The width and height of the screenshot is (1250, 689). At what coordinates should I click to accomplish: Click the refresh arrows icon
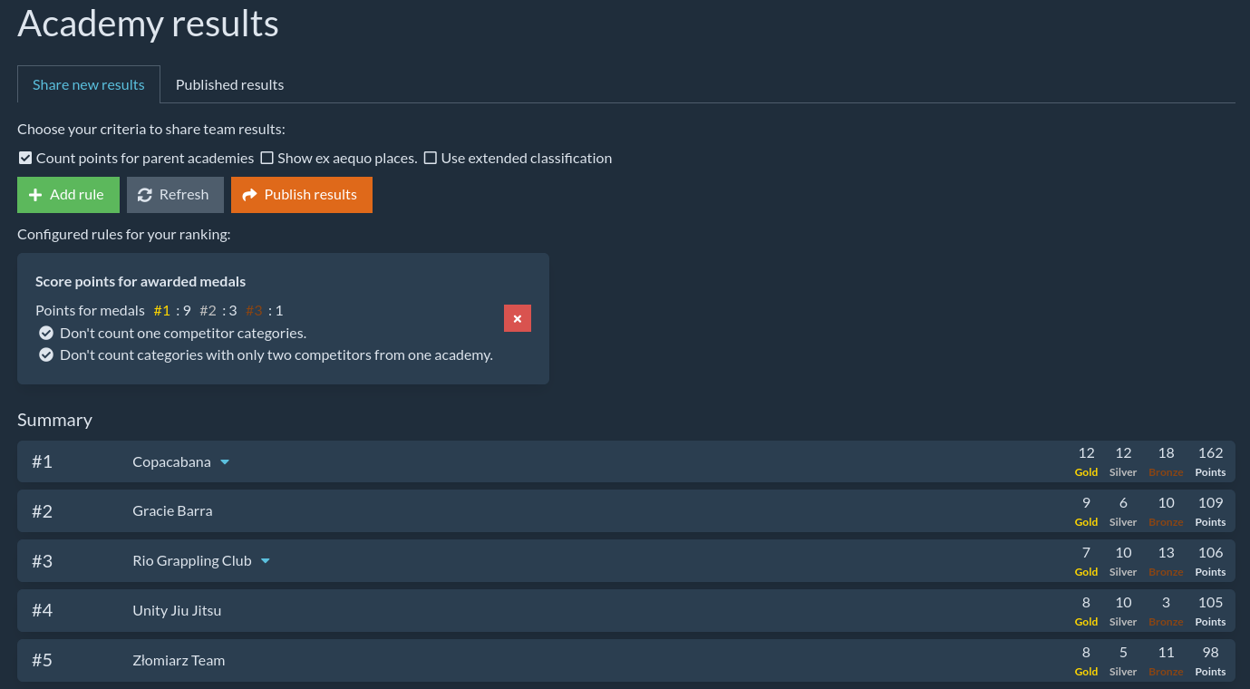145,195
